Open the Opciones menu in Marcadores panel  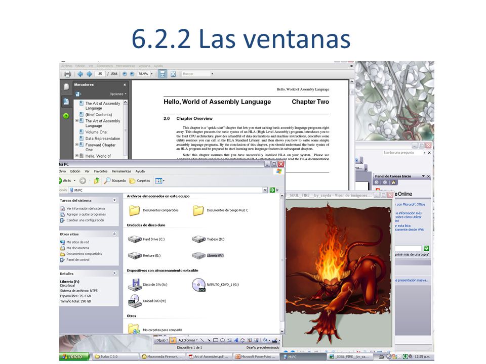118,94
